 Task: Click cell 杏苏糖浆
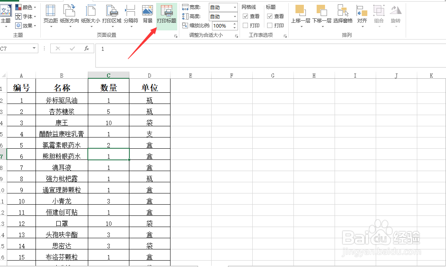(62, 110)
